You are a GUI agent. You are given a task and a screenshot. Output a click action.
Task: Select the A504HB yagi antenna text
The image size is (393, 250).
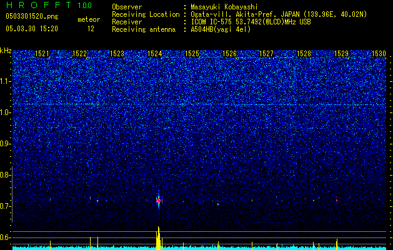[x=221, y=29]
